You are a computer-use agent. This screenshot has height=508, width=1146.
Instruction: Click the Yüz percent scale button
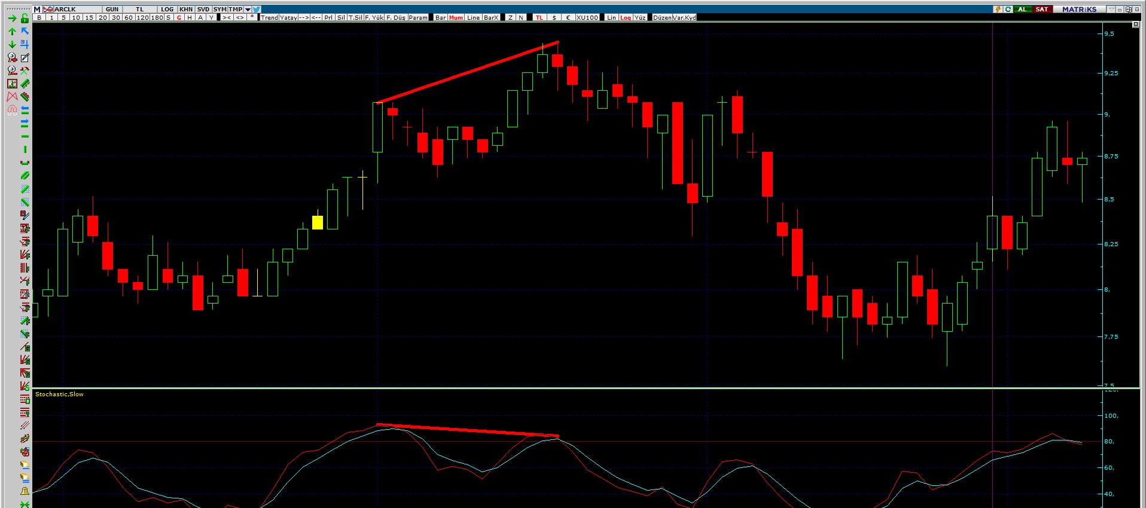640,17
